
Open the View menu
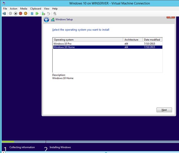pyautogui.click(x=47, y=9)
